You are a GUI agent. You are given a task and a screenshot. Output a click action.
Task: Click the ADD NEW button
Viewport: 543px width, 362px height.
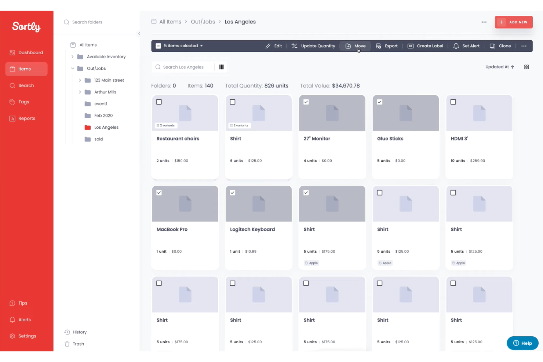[x=514, y=22]
